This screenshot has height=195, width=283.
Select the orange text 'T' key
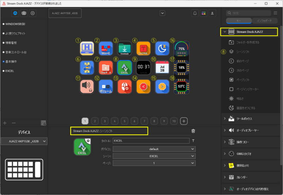143,49
